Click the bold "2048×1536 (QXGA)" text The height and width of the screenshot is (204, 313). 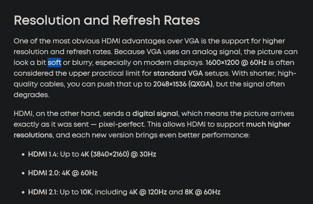coord(183,84)
